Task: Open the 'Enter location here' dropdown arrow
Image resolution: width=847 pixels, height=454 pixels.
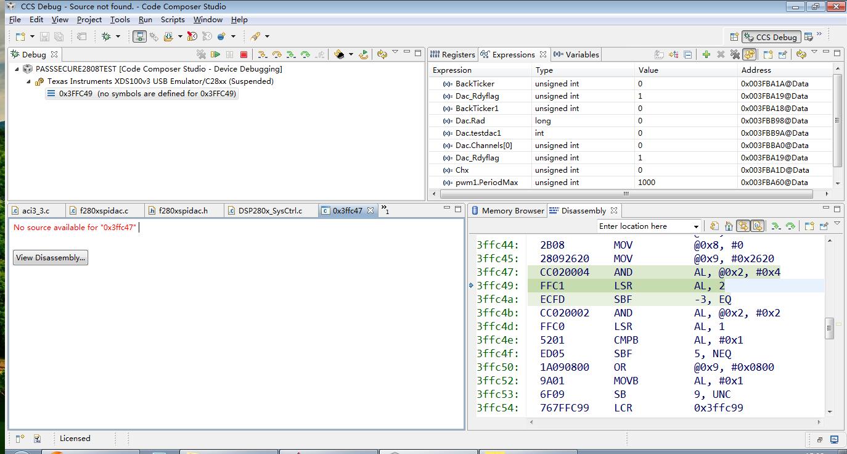Action: click(696, 226)
